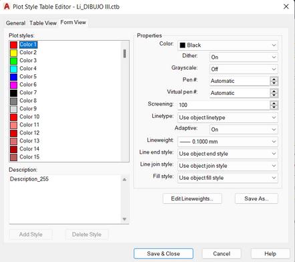The width and height of the screenshot is (295, 262).
Task: Click the Edit Lineweights button
Action: click(x=192, y=199)
